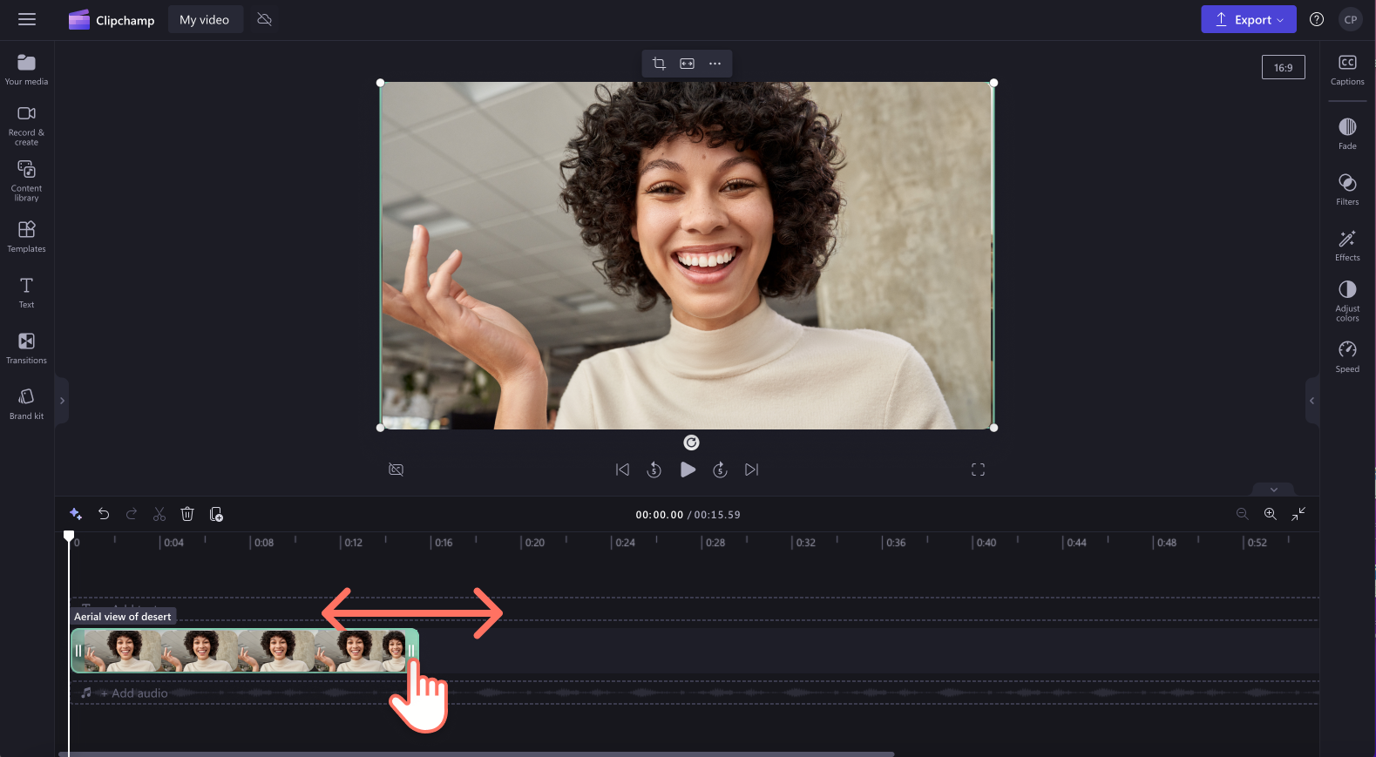1376x757 pixels.
Task: Open the Effects panel
Action: click(1347, 245)
